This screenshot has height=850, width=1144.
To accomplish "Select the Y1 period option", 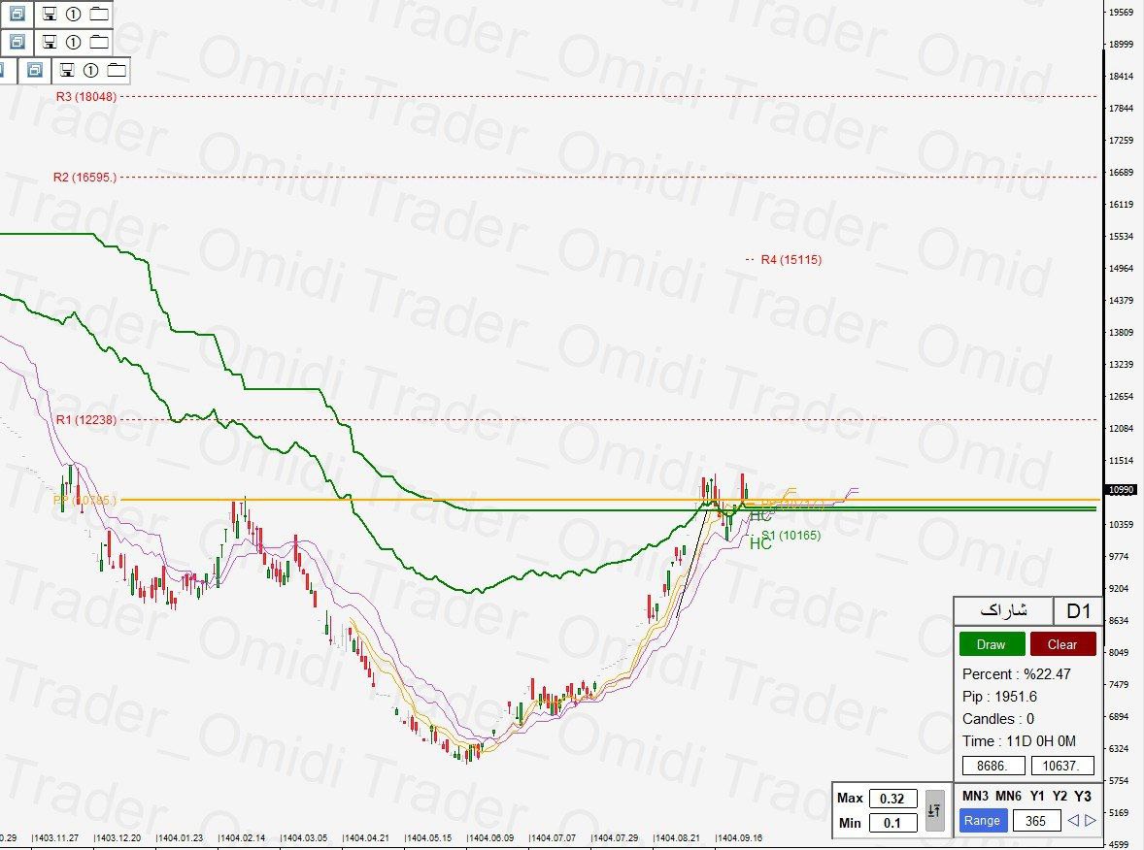I will click(x=1037, y=796).
